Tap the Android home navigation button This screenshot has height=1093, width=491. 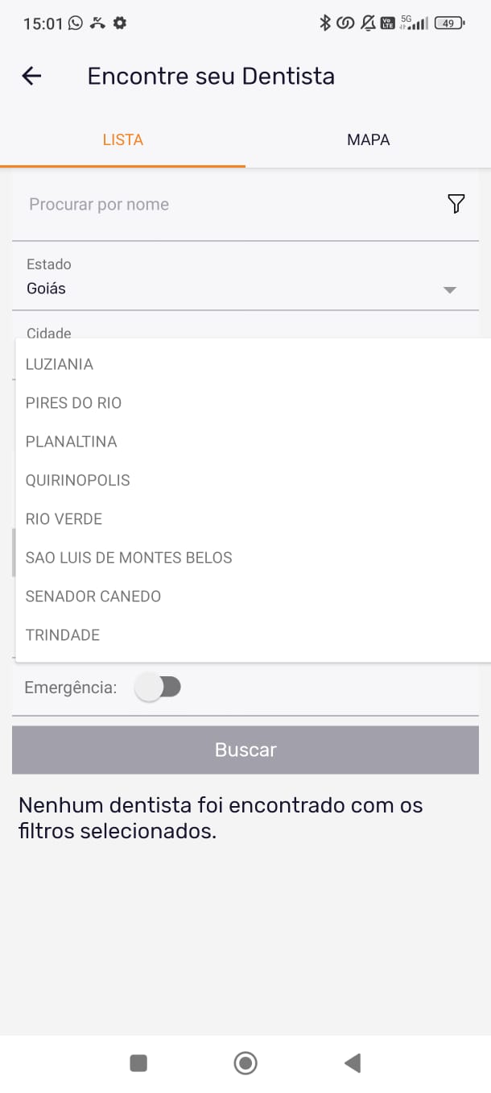coord(245,1063)
